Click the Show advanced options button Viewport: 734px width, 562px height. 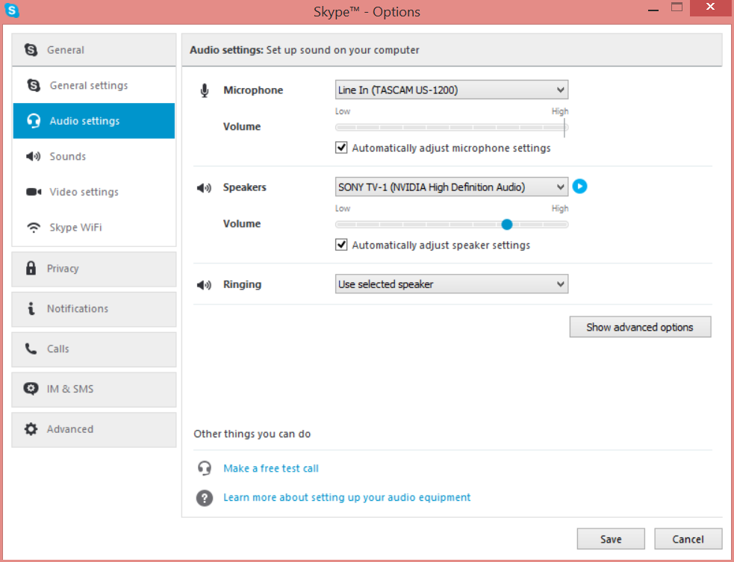click(x=641, y=327)
